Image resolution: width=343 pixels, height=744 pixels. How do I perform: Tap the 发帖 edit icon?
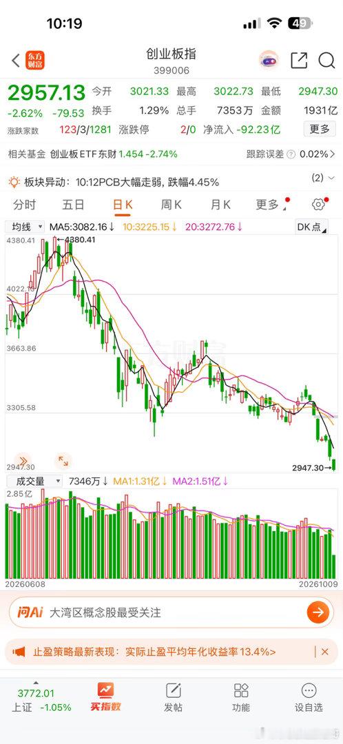pos(173,690)
